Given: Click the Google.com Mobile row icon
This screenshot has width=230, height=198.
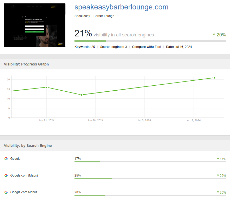Looking at the screenshot, I should click(x=6, y=192).
